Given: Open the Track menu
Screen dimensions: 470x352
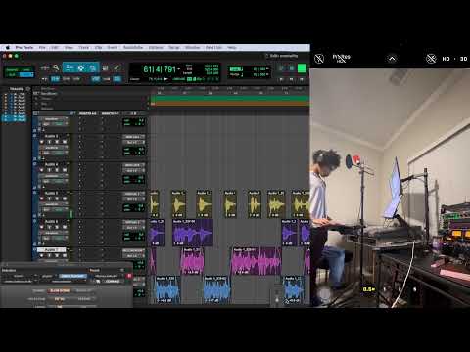Looking at the screenshot, I should click(x=84, y=48).
